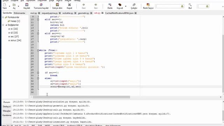Fold the code block at line 10
224x126 pixels.
(x=38, y=20)
